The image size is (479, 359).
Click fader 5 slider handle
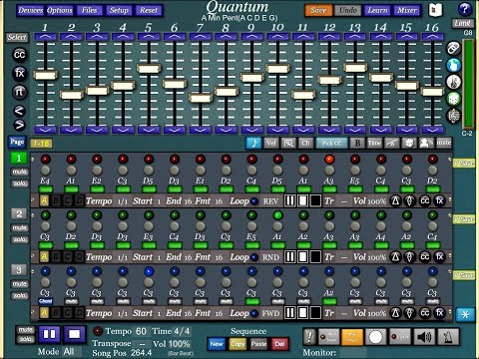click(x=149, y=69)
